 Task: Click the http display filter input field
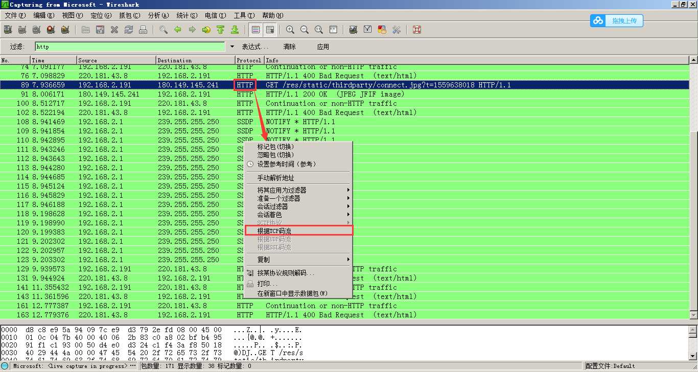pyautogui.click(x=130, y=46)
